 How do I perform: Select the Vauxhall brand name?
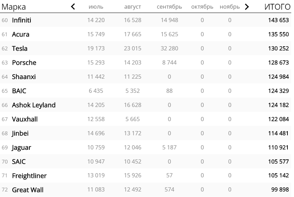[25, 119]
